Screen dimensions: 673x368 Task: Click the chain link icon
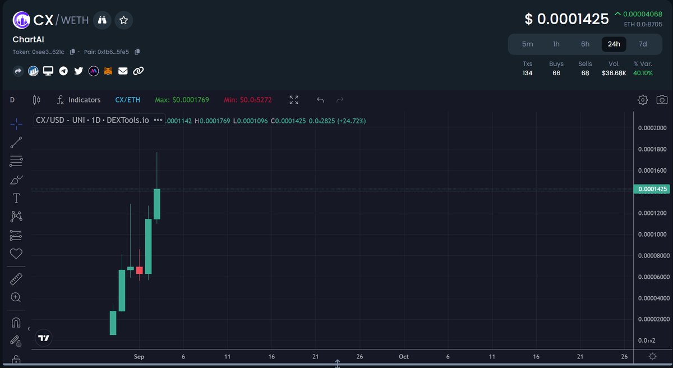tap(138, 71)
